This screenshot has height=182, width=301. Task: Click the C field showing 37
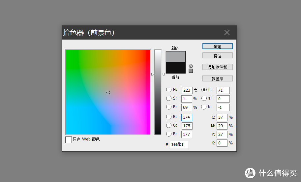(x=222, y=117)
